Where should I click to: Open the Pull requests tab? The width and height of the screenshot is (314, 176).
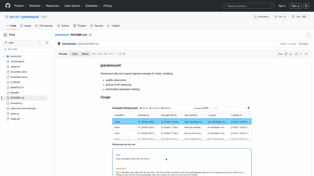[44, 26]
